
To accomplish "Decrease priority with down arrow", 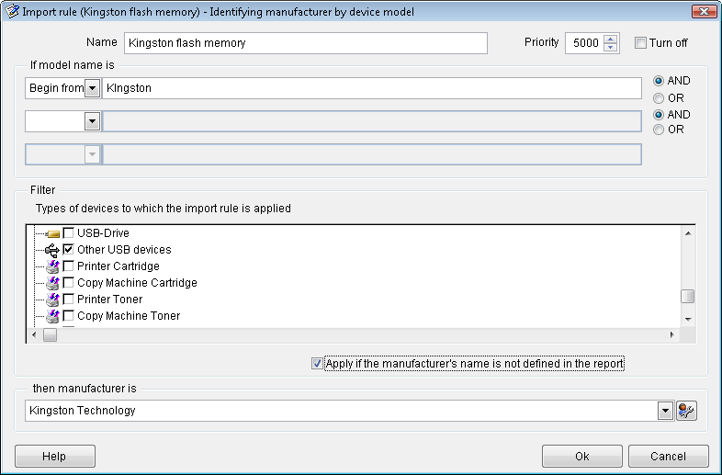I will click(611, 47).
